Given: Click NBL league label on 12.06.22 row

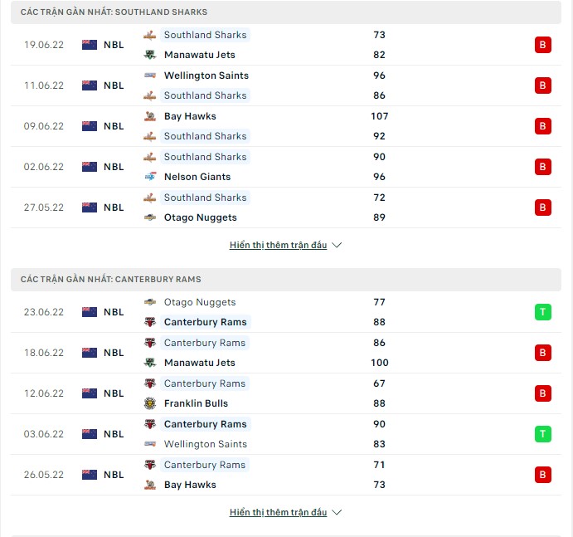Looking at the screenshot, I should tap(114, 393).
